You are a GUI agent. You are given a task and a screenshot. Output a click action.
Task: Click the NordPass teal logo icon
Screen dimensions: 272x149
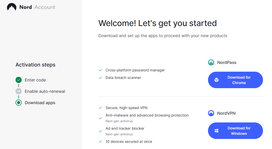211,62
